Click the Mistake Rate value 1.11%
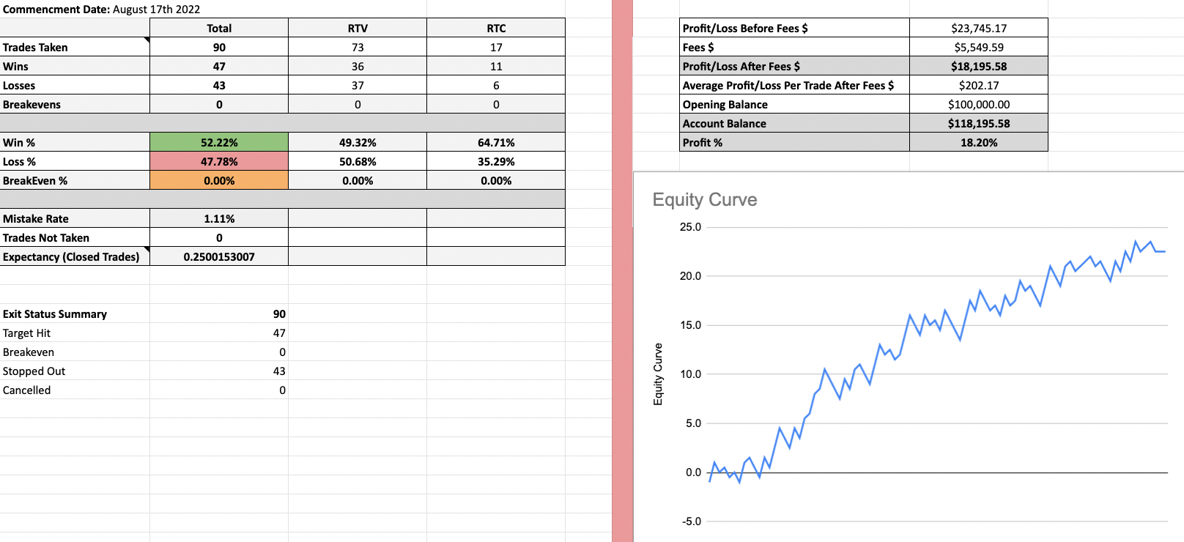 219,219
